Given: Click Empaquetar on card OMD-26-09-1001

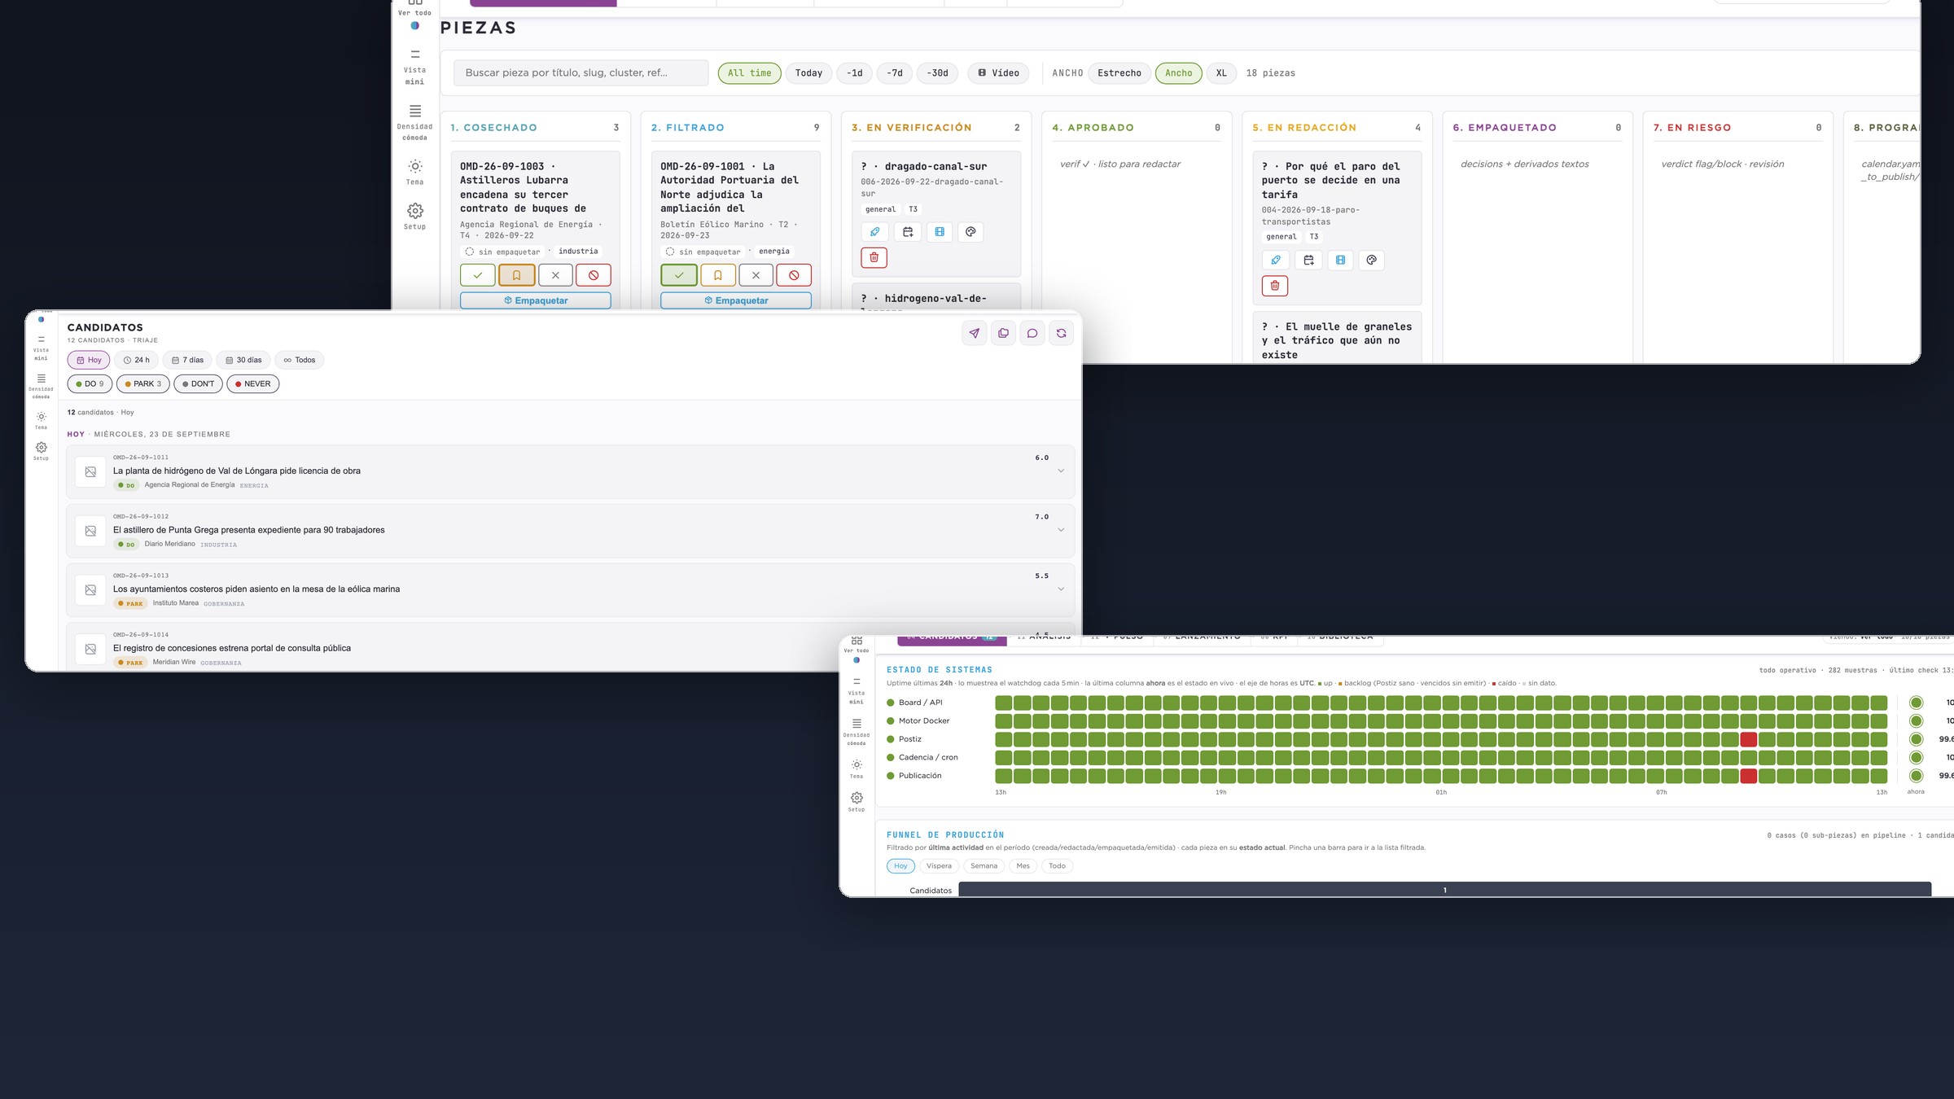Looking at the screenshot, I should point(736,300).
